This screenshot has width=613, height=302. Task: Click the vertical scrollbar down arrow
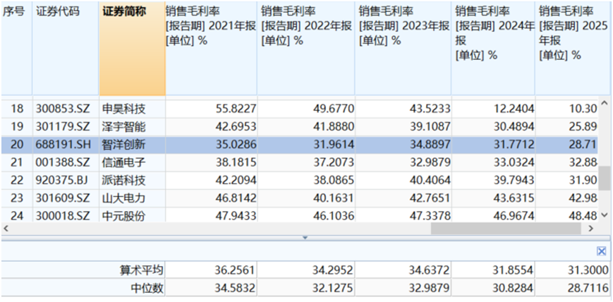pos(603,215)
